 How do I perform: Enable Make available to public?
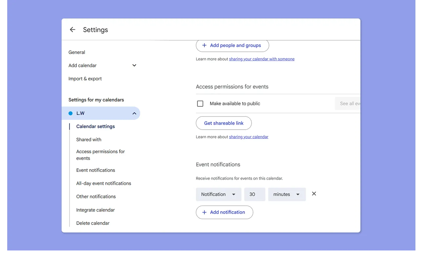[x=200, y=103]
